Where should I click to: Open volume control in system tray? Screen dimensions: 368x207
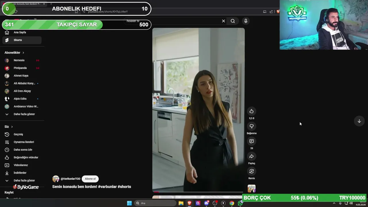(351, 203)
